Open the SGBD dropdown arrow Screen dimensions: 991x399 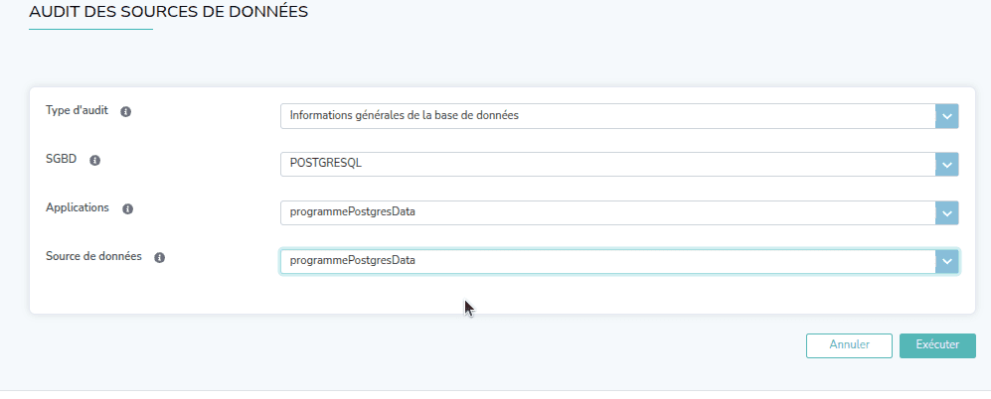946,165
